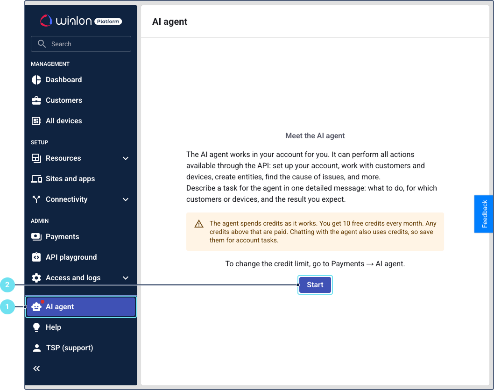The height and width of the screenshot is (390, 494).
Task: Expand the Access and logs chevron
Action: point(126,278)
